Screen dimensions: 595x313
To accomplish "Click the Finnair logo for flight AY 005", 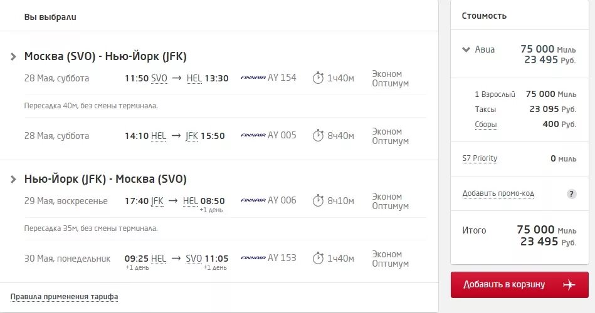I will [x=253, y=136].
